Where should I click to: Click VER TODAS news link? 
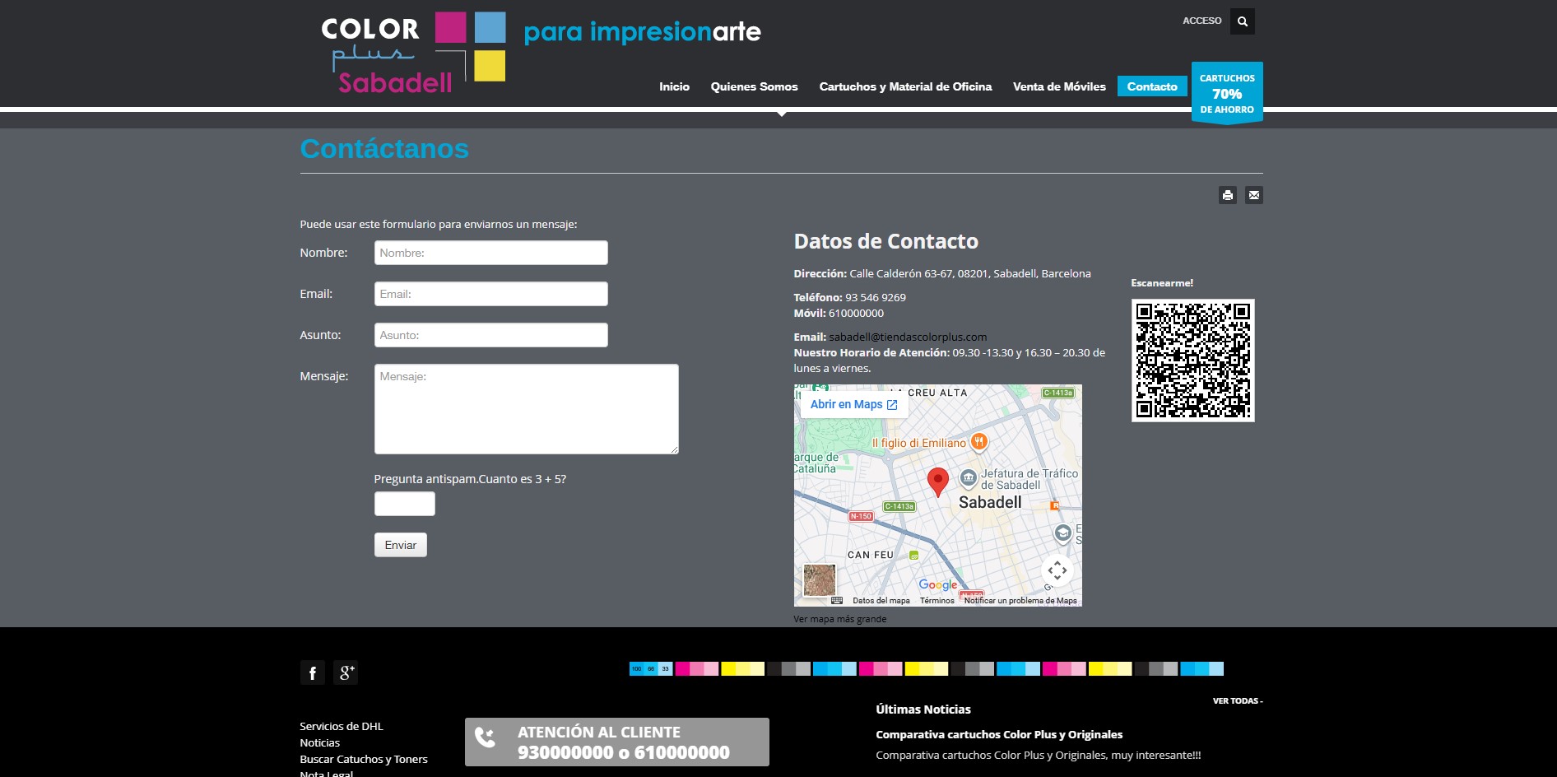[1237, 701]
